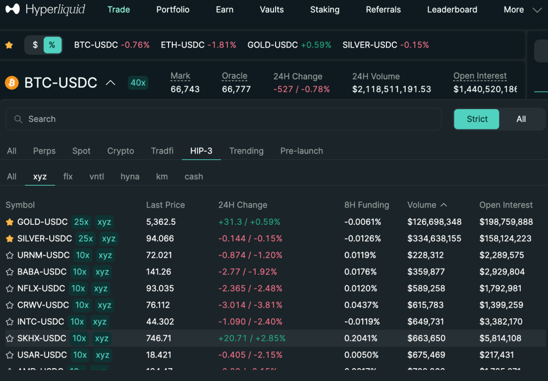The height and width of the screenshot is (381, 548).
Task: Collapse the BTC-USDC market selector chevron
Action: point(110,83)
